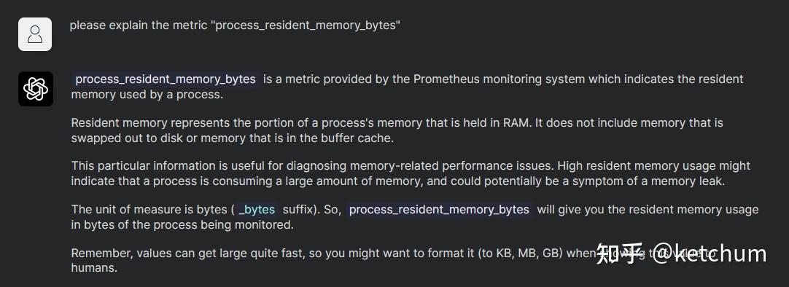789x287 pixels.
Task: Select the first process_resident_memory_bytes code snippet
Action: pyautogui.click(x=166, y=79)
